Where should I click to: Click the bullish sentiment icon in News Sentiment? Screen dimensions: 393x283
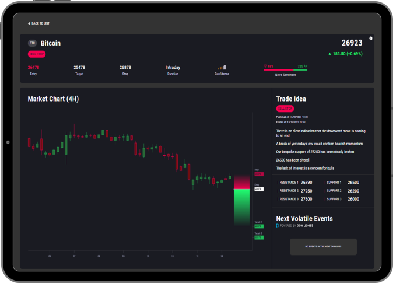pyautogui.click(x=306, y=66)
